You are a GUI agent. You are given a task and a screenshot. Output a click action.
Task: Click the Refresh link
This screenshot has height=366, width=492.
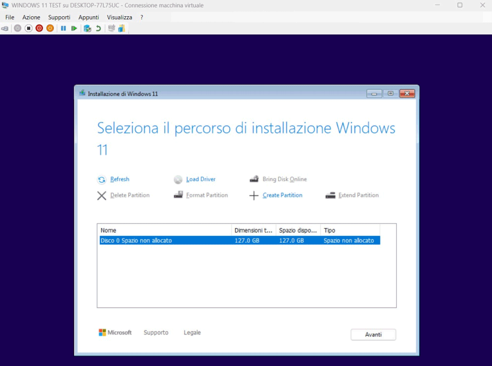[120, 179]
